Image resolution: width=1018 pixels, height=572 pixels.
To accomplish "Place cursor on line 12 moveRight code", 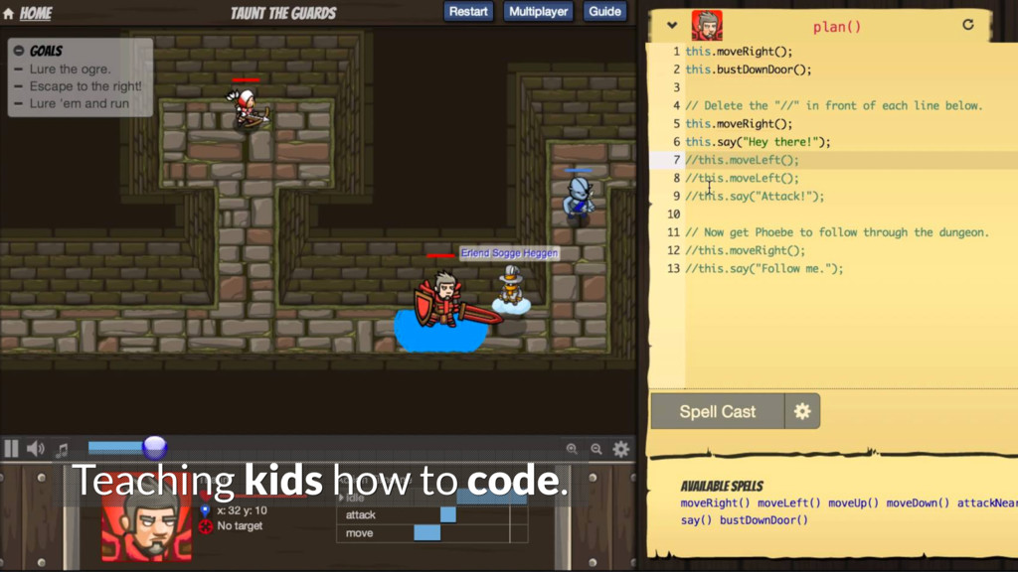I will 746,250.
